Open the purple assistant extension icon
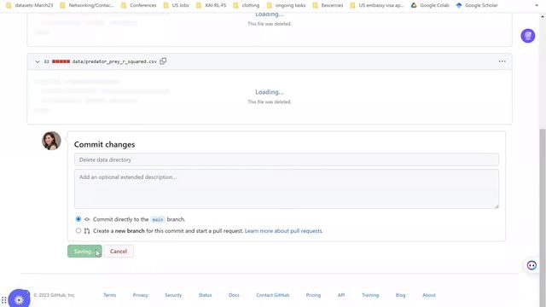Screen dimensions: 546x307 pos(528,36)
